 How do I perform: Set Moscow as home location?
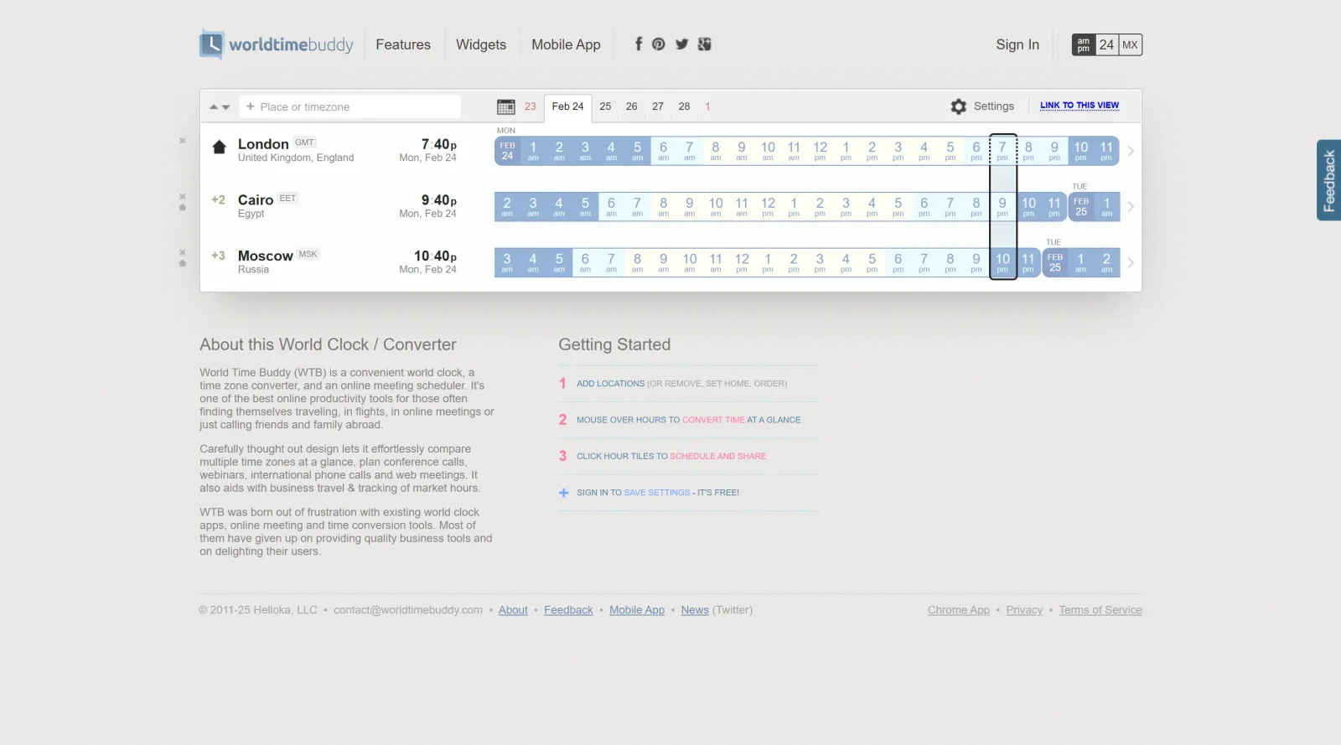pos(182,263)
